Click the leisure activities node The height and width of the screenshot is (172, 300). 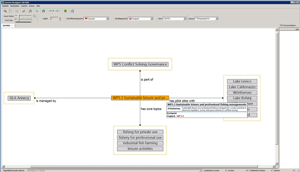[140, 148]
